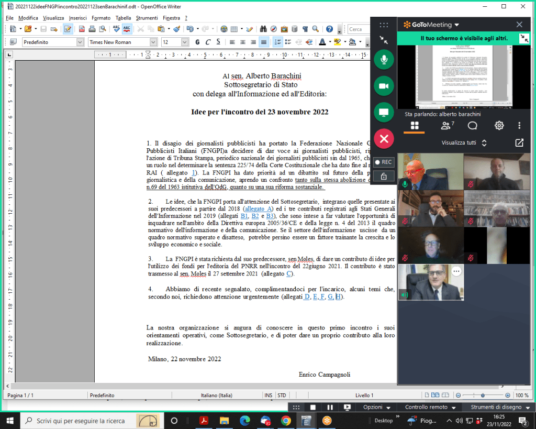This screenshot has height=429, width=536.
Task: Open the Formato menu
Action: pos(100,18)
